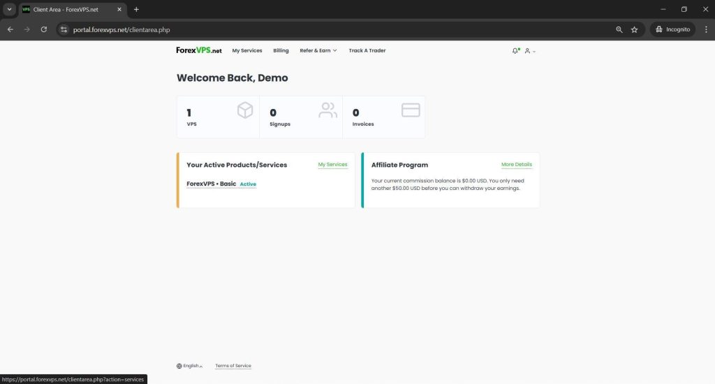Screen dimensions: 715x384
Task: Go forward in browser history
Action: 27,29
